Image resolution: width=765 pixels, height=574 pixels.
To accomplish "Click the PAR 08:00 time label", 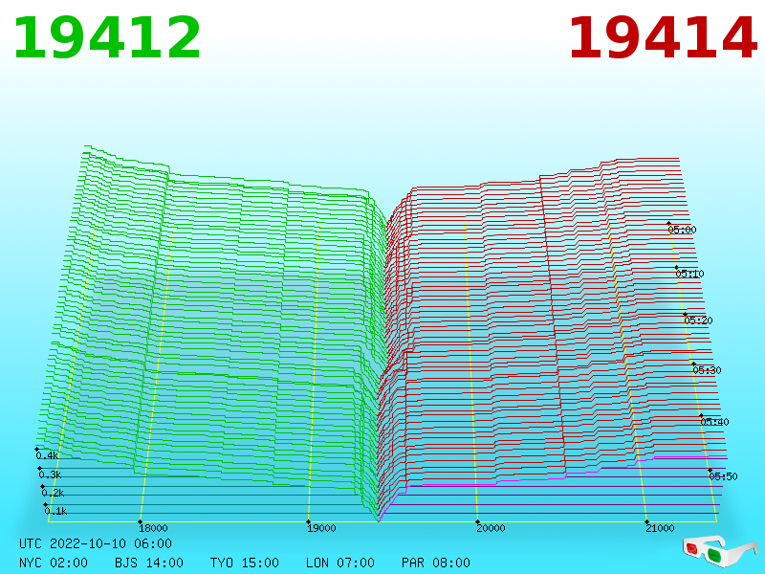I will click(x=436, y=563).
